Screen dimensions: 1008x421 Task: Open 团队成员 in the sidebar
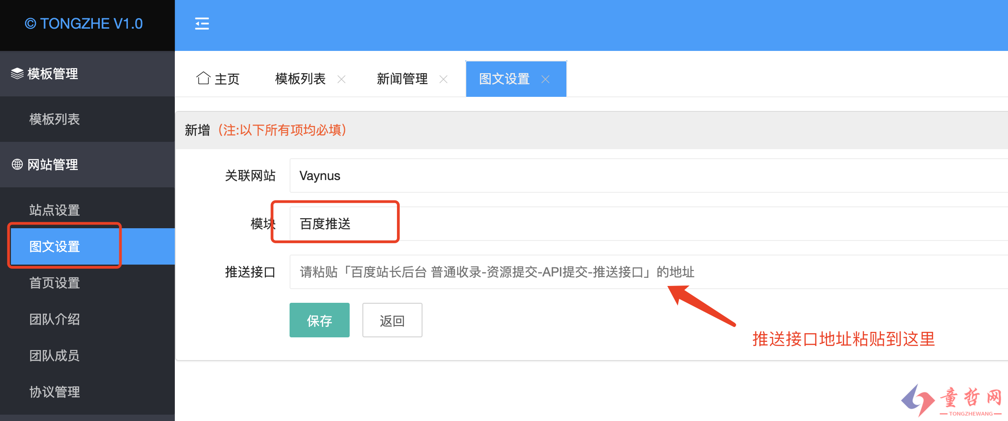(x=87, y=356)
